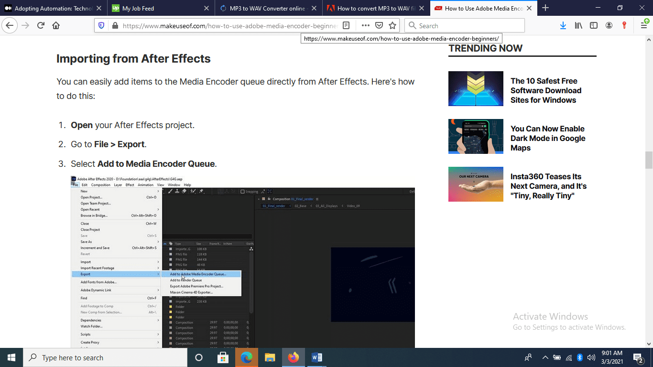This screenshot has width=653, height=367.
Task: Click the Insta360 camera thumbnail
Action: tap(476, 184)
